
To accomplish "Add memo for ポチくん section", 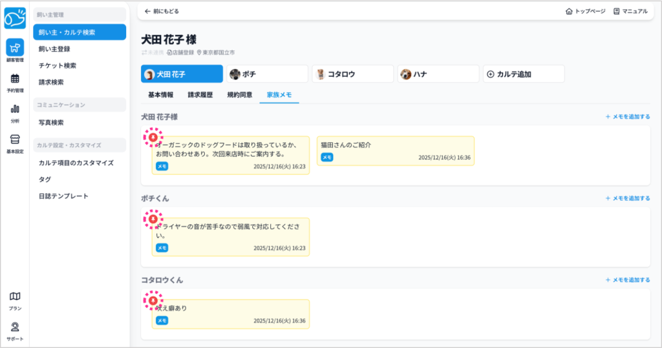I will [627, 198].
